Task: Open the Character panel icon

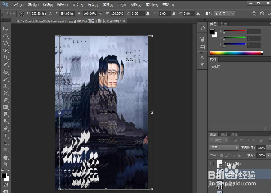Action: pos(202,57)
